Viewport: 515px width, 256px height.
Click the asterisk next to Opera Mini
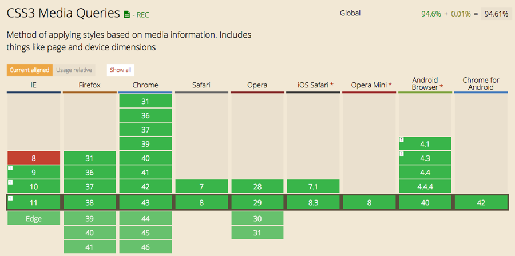[x=390, y=85]
